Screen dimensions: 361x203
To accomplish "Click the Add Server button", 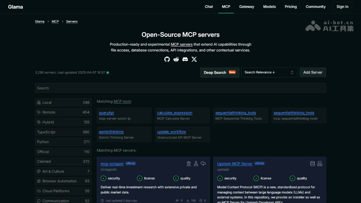I will tap(313, 72).
